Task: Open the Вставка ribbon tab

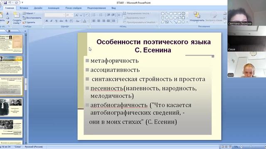Action: pos(24,8)
